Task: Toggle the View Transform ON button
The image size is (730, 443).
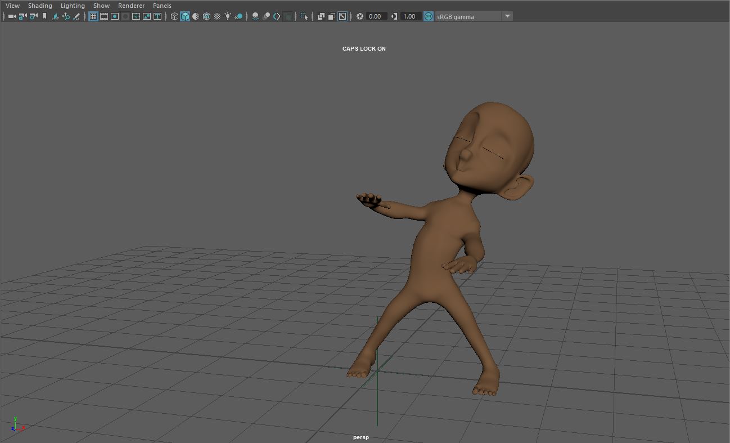Action: [x=429, y=16]
